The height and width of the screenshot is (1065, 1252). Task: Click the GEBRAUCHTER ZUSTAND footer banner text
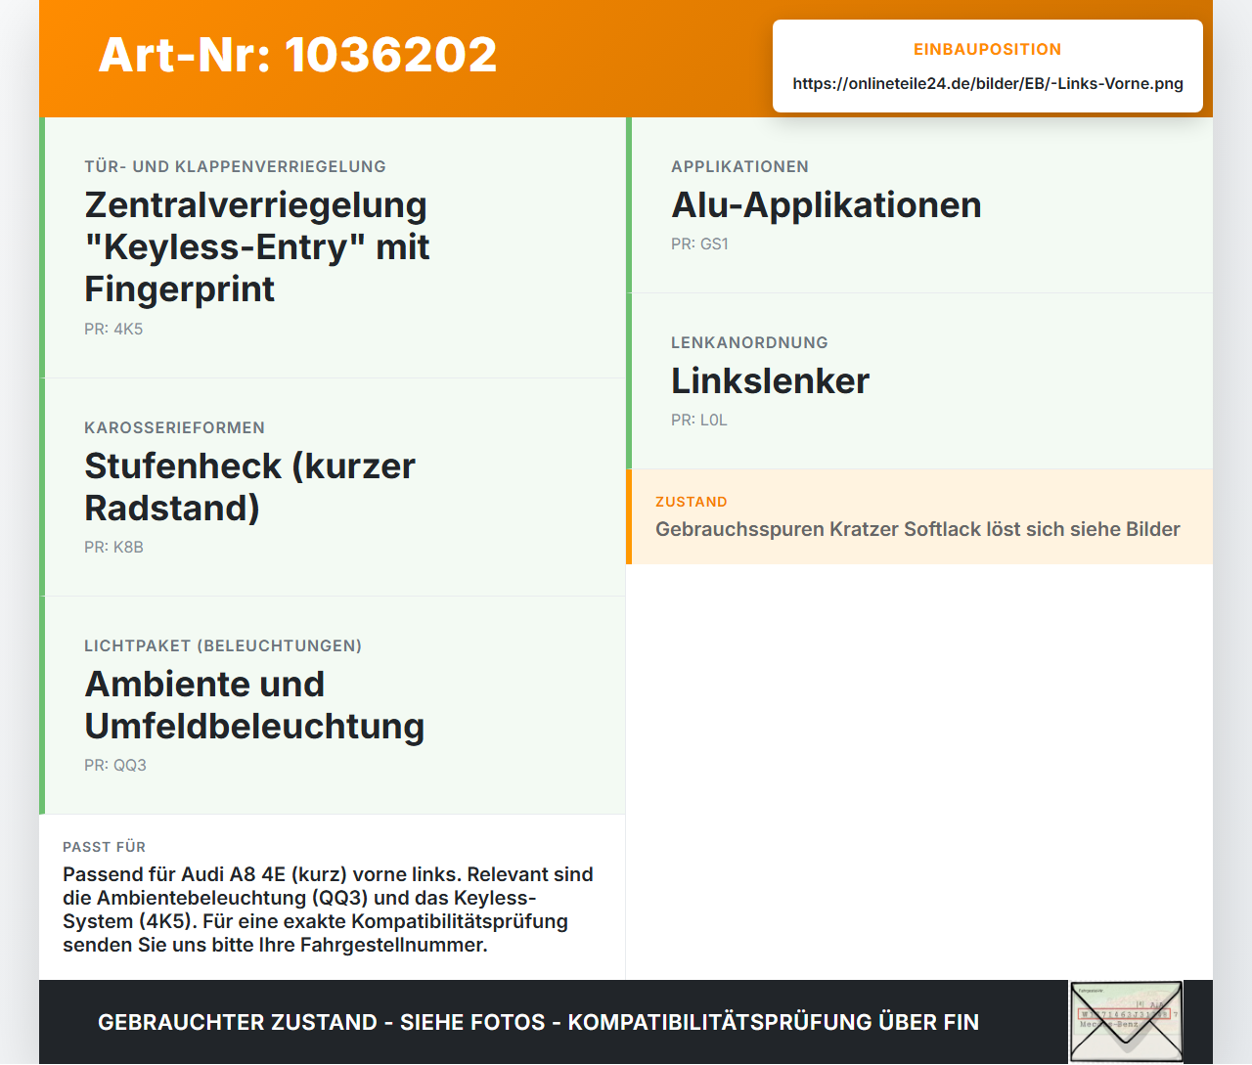538,1022
